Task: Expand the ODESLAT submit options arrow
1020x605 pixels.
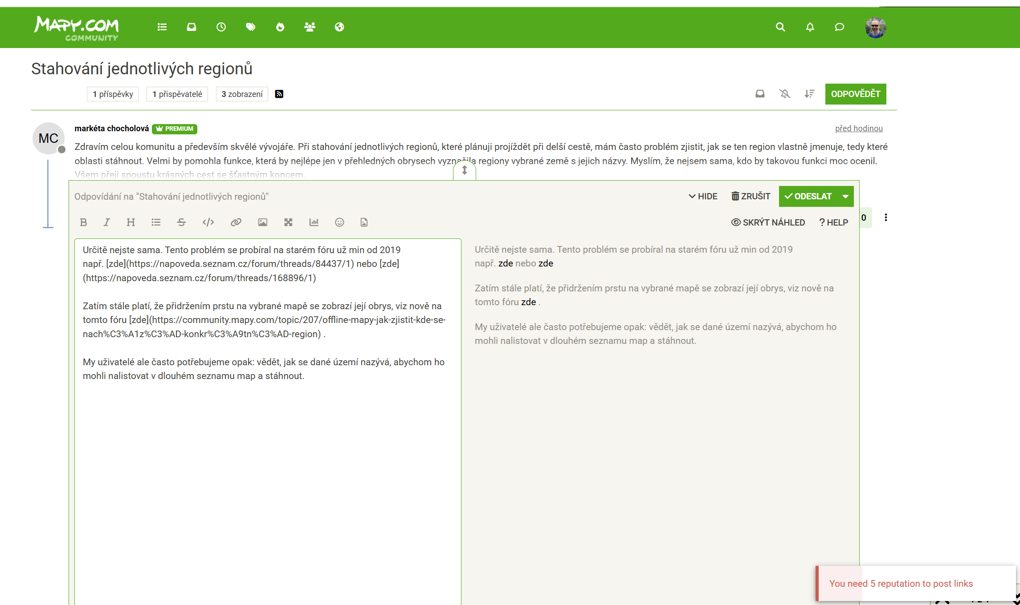Action: click(x=845, y=196)
